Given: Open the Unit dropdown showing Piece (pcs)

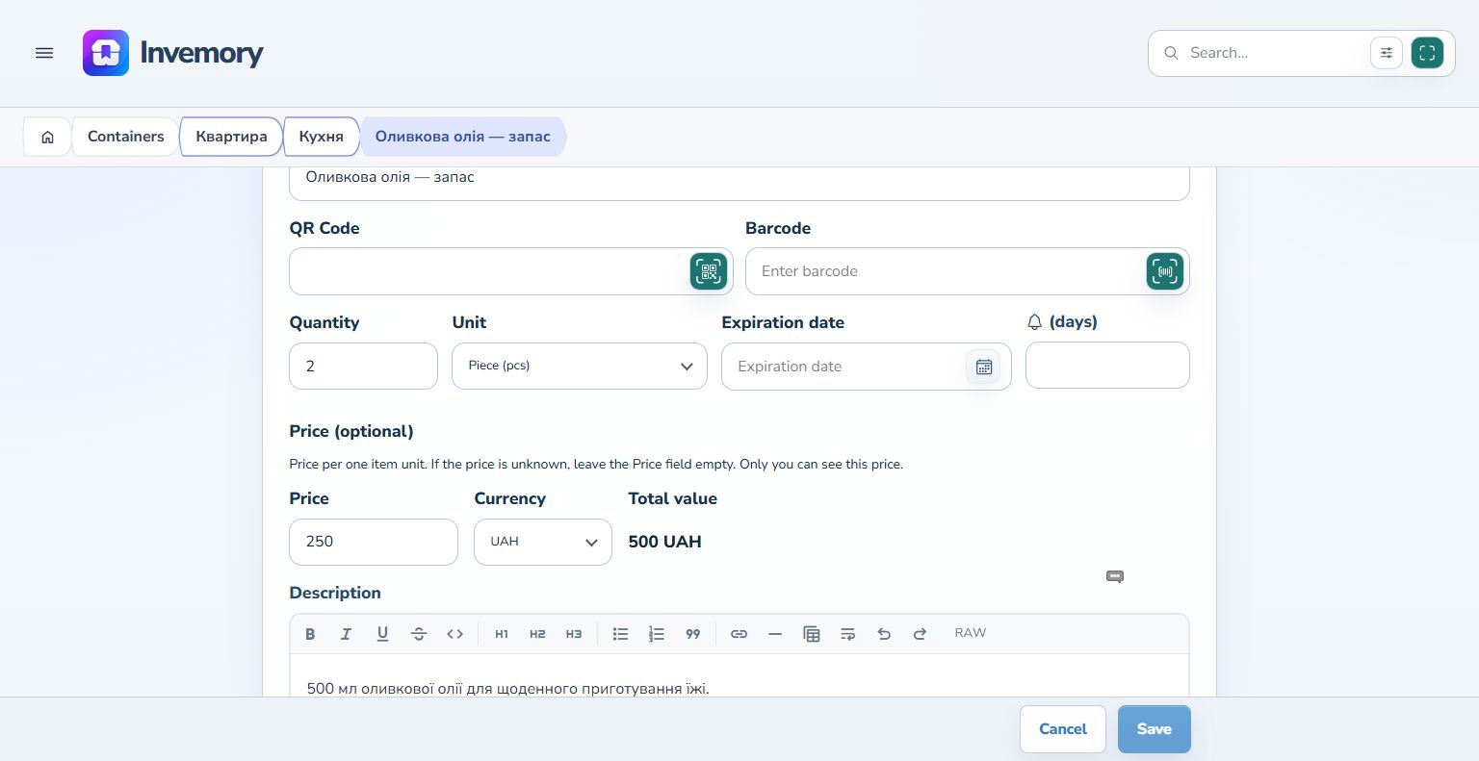Looking at the screenshot, I should point(580,367).
